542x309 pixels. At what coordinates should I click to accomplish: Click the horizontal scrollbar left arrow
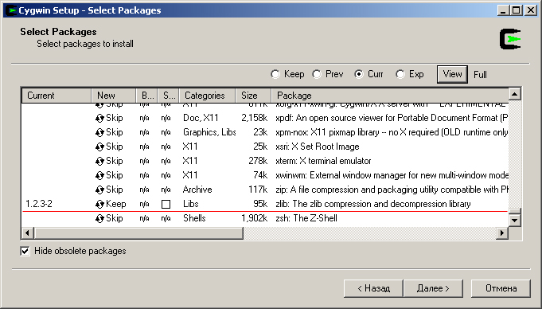tap(28, 233)
